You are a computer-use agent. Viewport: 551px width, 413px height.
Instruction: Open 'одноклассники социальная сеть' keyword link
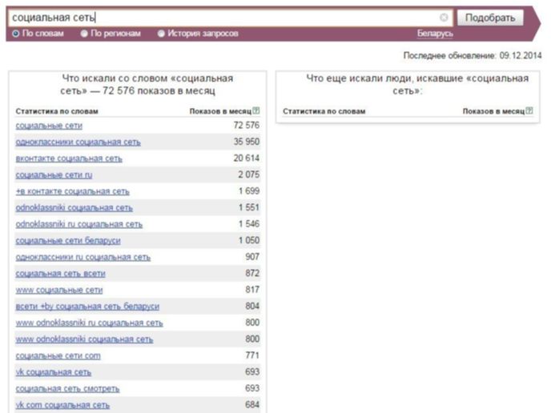click(x=78, y=142)
